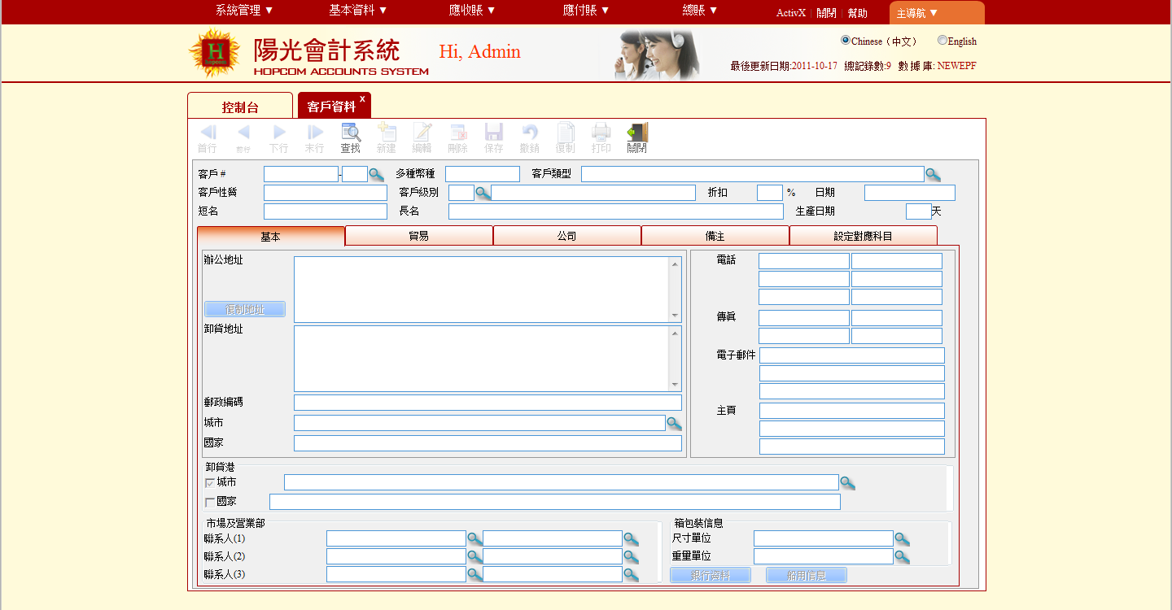
Task: Click the 複制地址 button
Action: (245, 309)
